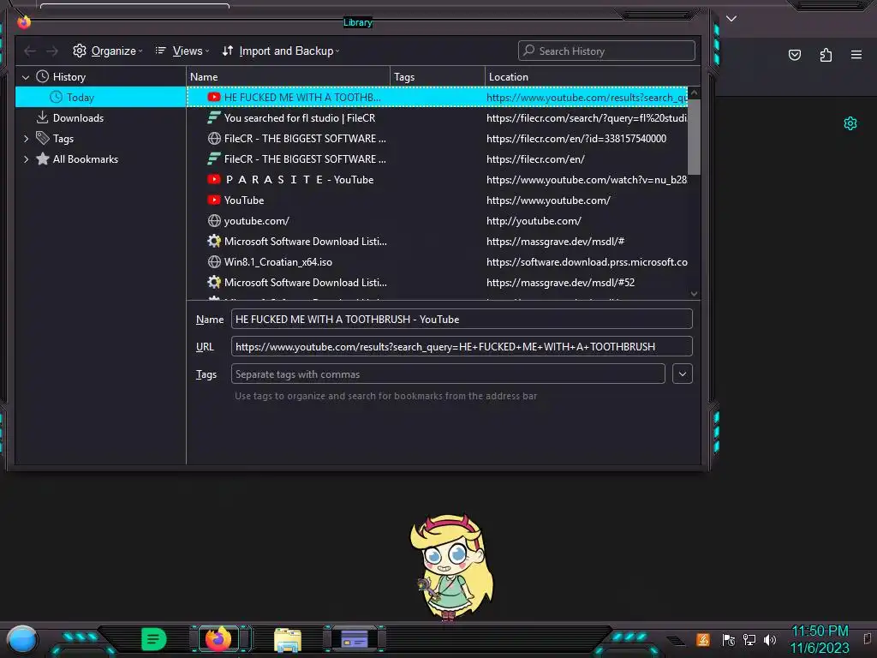The width and height of the screenshot is (877, 658).
Task: Click YouTube icon of PARASITE entry
Action: pos(213,180)
